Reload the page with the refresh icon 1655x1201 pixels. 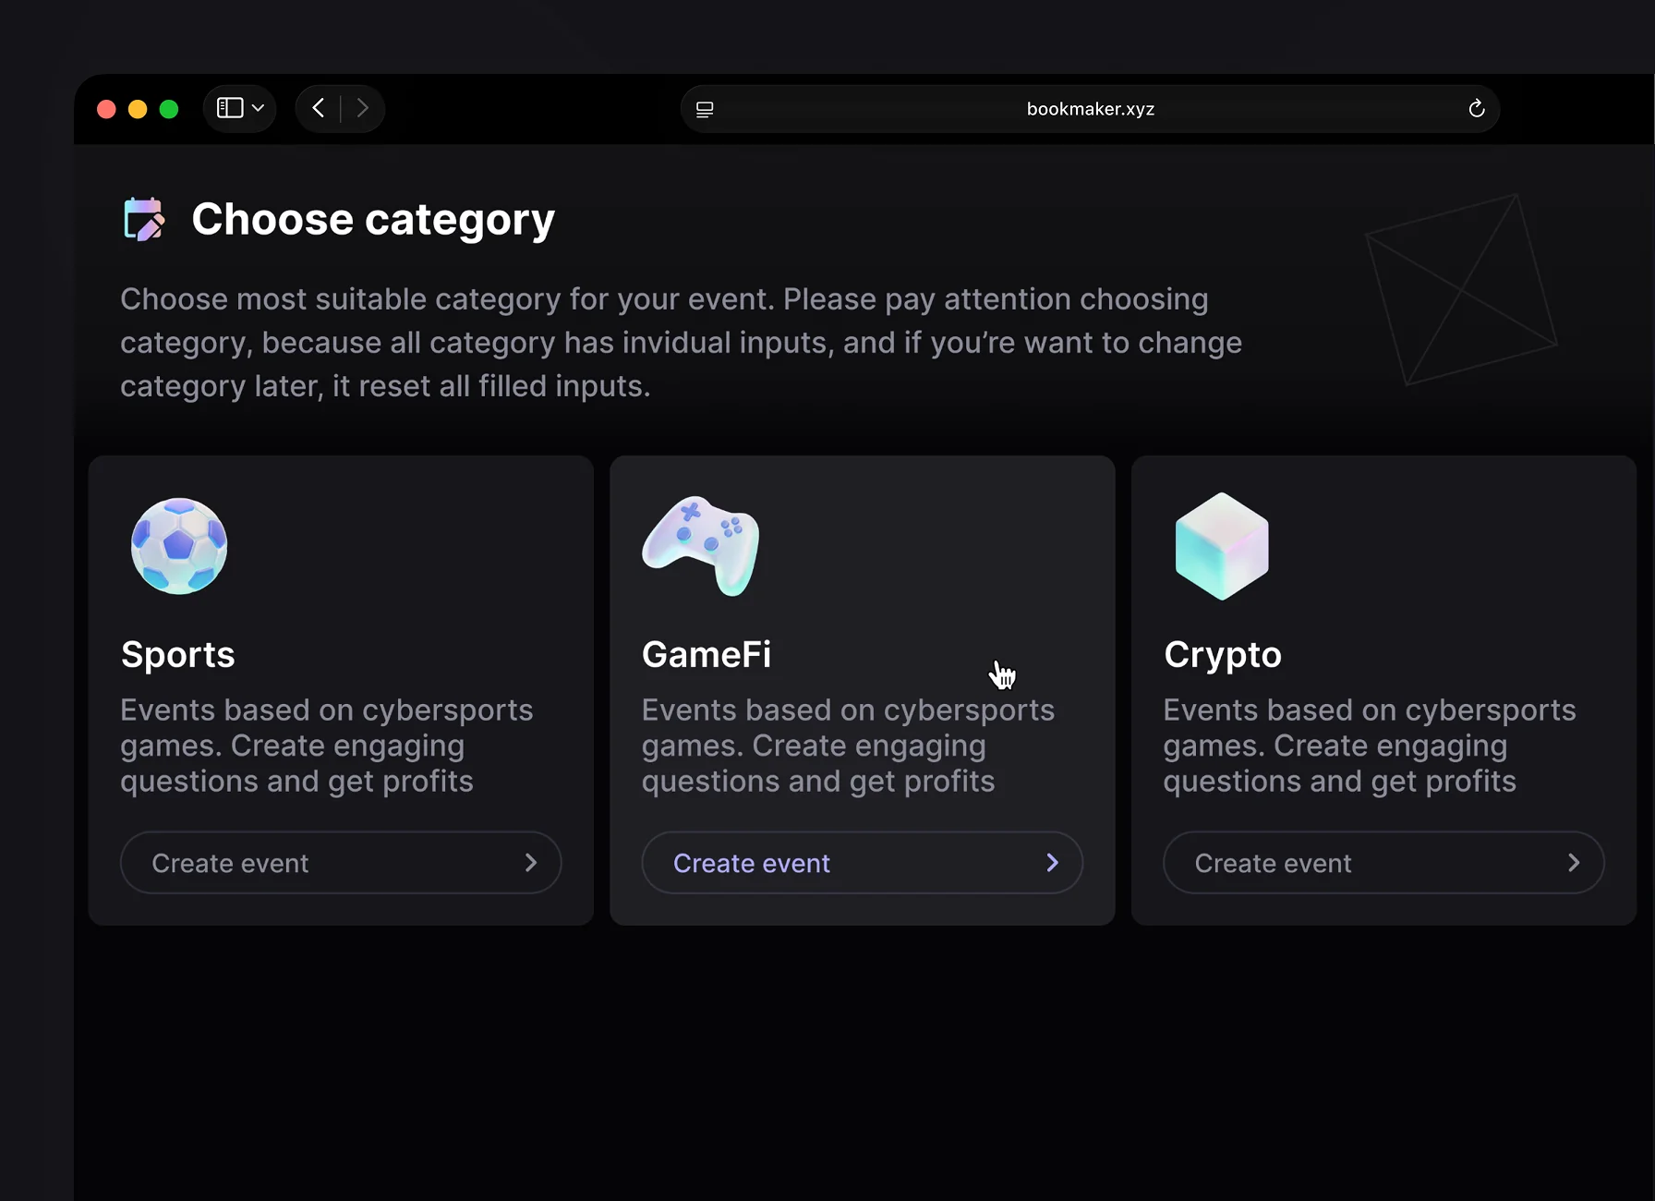pos(1476,109)
